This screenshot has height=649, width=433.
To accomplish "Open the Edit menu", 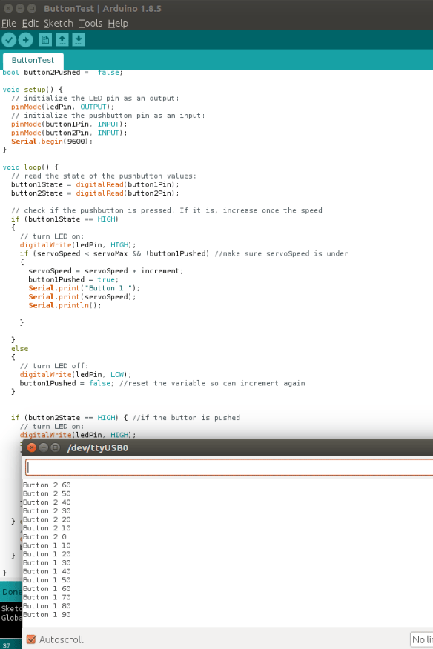I will tap(30, 24).
